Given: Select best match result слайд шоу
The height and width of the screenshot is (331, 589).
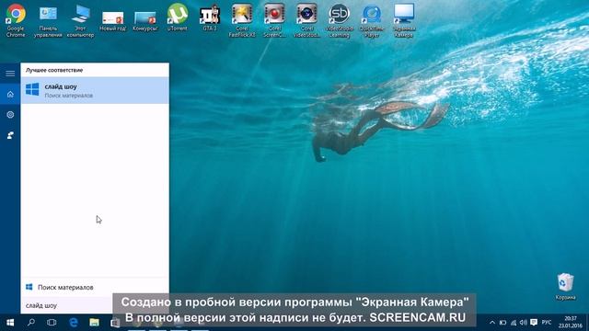Looking at the screenshot, I should [x=95, y=90].
